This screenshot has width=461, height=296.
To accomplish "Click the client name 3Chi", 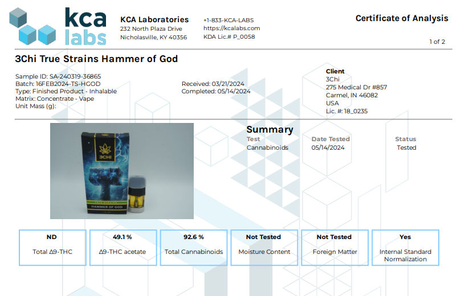I will click(x=333, y=79).
